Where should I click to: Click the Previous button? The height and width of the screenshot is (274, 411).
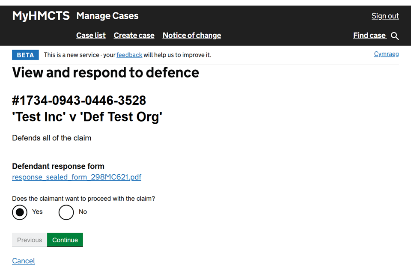pos(30,240)
